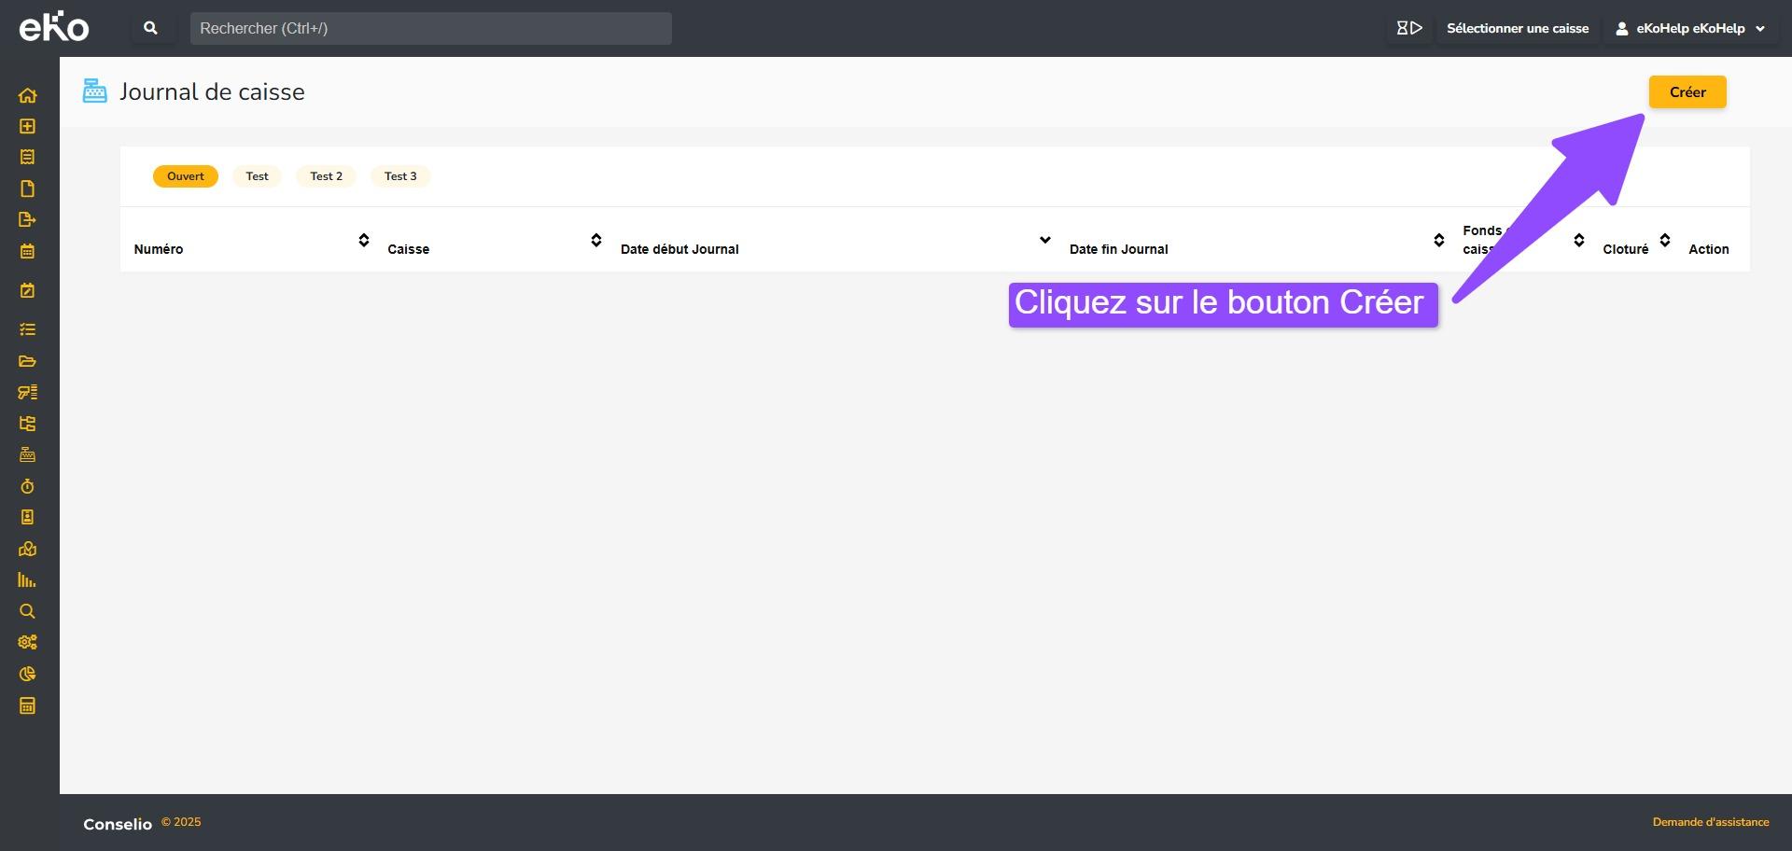The image size is (1792, 851).
Task: Open the map location icon in sidebar
Action: (x=27, y=549)
